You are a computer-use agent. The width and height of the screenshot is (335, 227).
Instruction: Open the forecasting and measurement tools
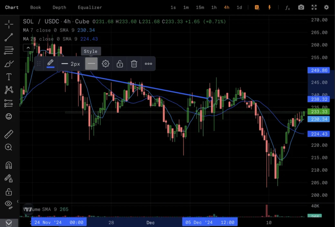point(9,103)
